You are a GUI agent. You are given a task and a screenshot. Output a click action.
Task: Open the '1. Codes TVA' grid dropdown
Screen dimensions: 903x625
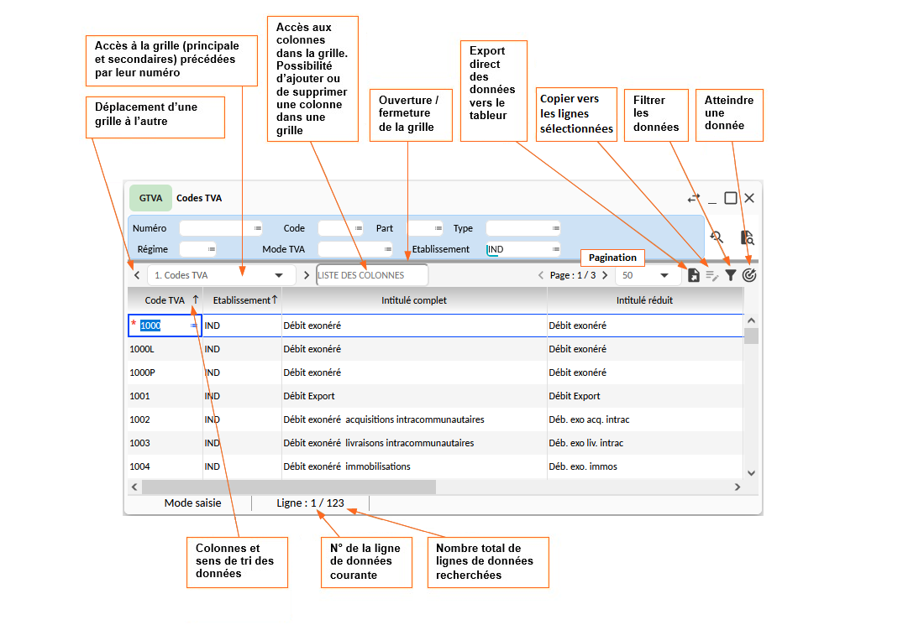click(222, 275)
